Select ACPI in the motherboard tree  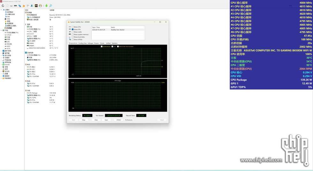coord(9,49)
